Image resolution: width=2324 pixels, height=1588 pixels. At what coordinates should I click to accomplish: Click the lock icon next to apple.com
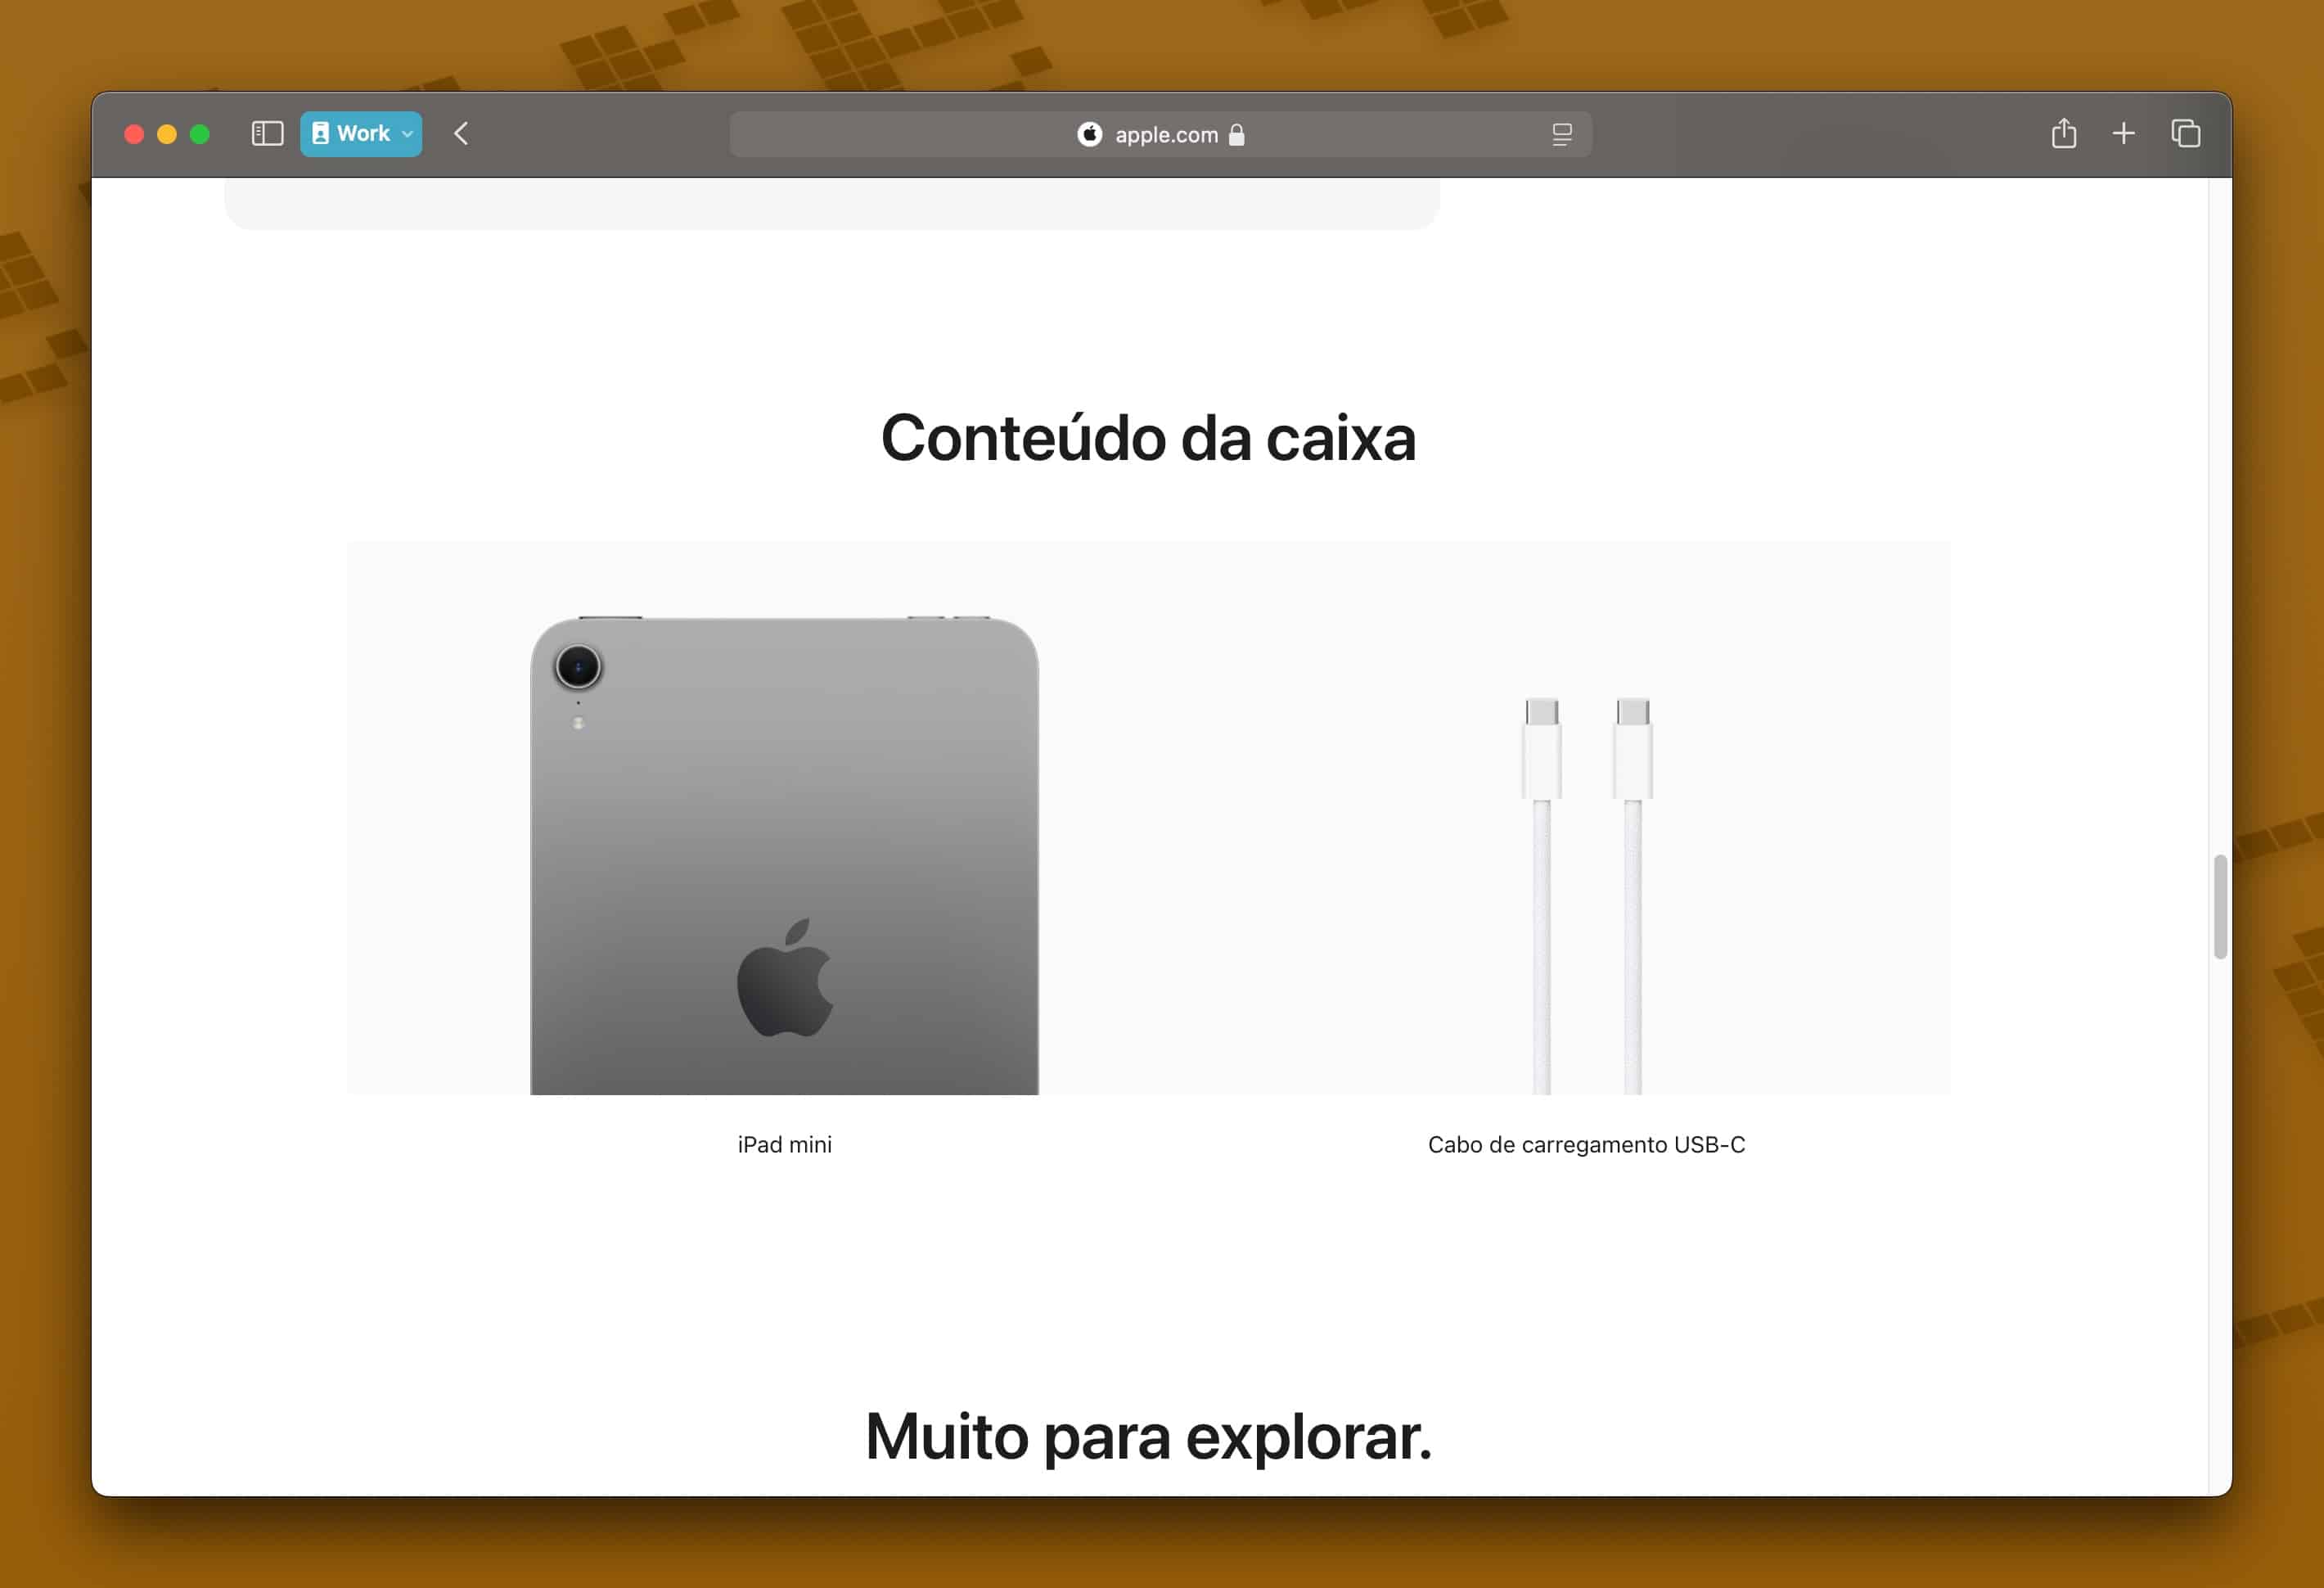point(1237,134)
